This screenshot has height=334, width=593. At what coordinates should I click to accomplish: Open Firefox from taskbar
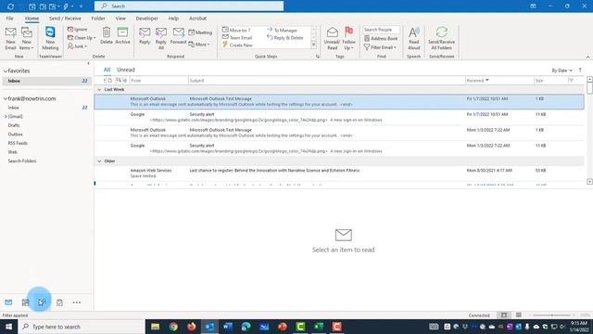coord(192,327)
